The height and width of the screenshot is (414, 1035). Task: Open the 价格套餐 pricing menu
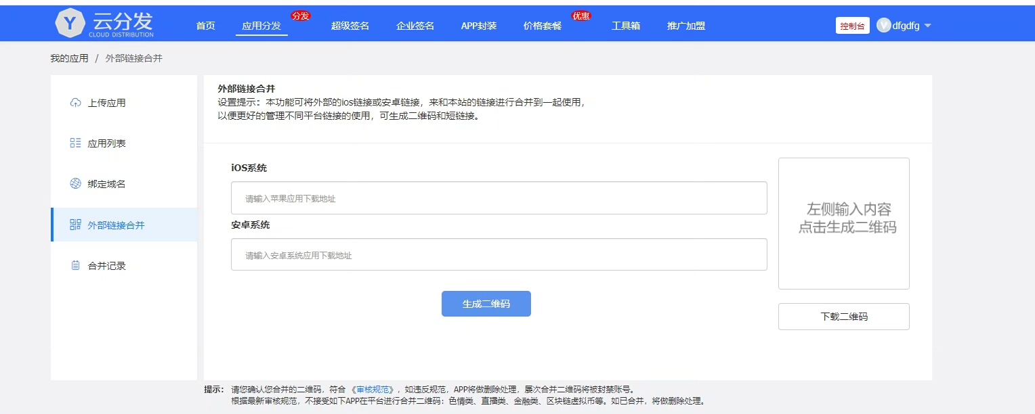[x=543, y=26]
